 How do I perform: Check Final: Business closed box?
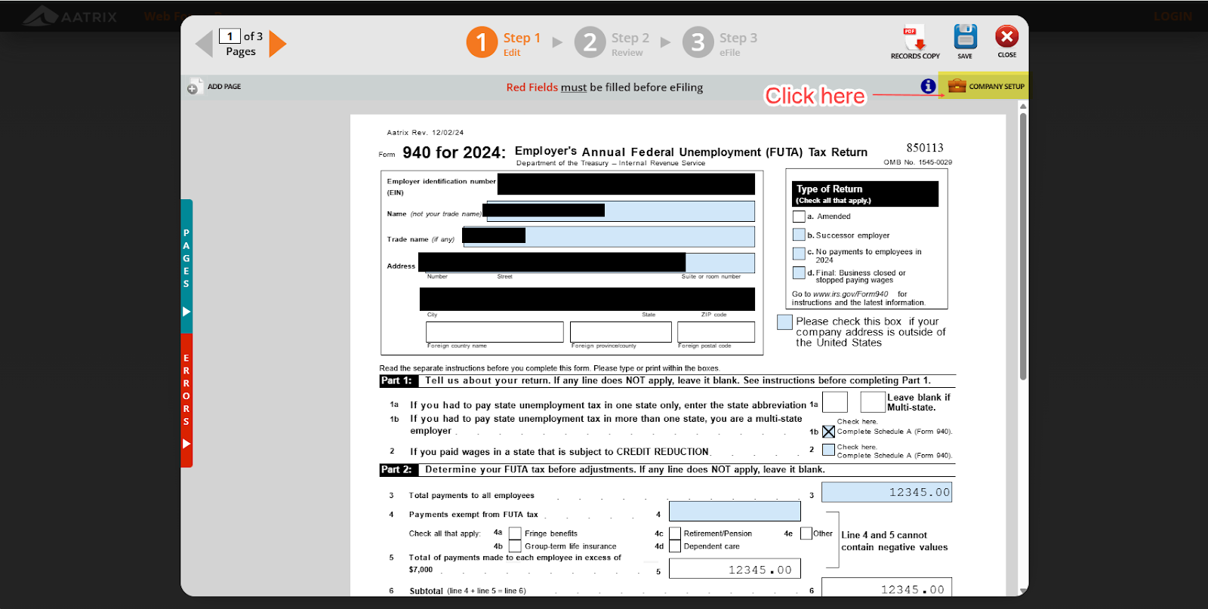click(799, 272)
